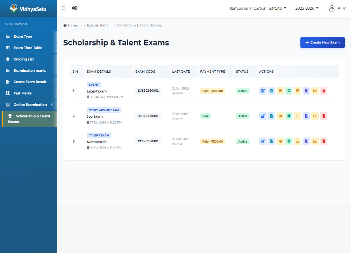Click the hamburger menu icon to collapse sidebar
The width and height of the screenshot is (351, 253).
pos(63,7)
